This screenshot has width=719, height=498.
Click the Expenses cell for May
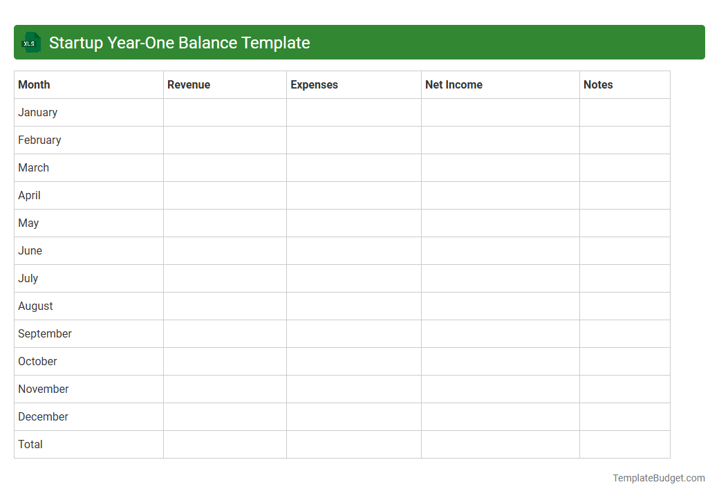pyautogui.click(x=353, y=223)
